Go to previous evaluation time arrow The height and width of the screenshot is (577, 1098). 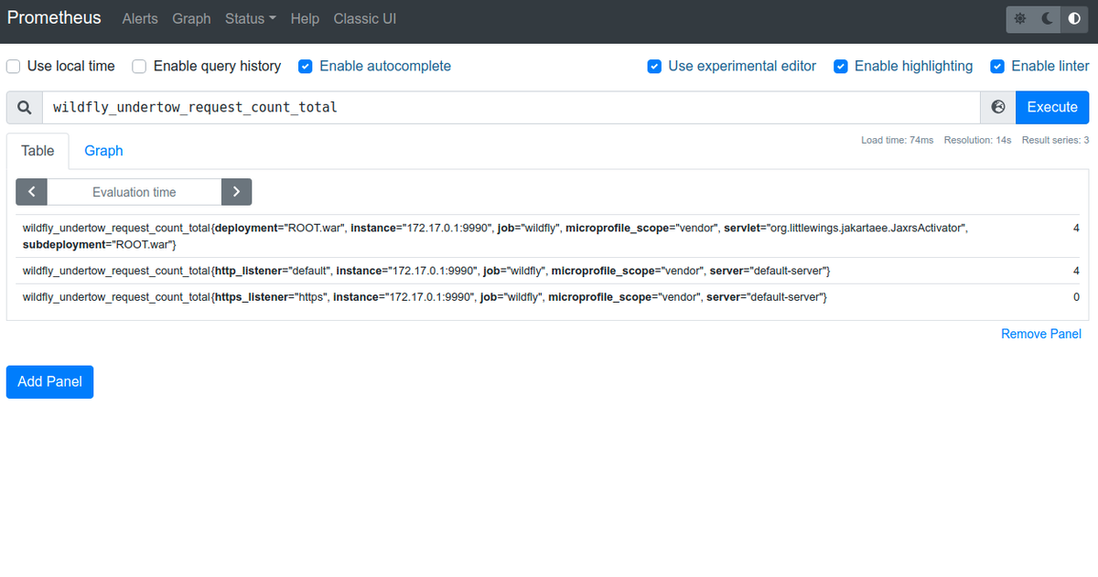31,192
